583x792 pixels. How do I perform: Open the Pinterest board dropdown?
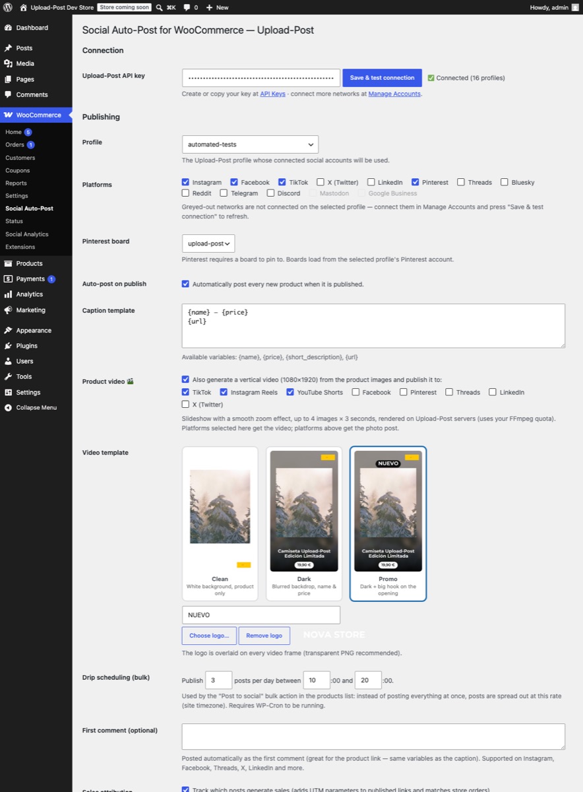coord(208,244)
